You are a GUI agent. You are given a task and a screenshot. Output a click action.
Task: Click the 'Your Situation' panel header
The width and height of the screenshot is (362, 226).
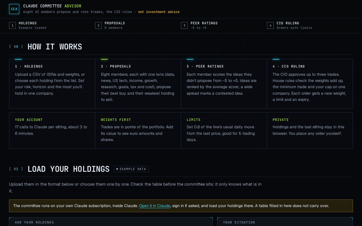(239, 222)
